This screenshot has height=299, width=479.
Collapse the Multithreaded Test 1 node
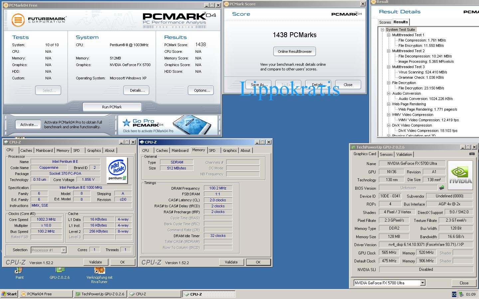click(389, 35)
